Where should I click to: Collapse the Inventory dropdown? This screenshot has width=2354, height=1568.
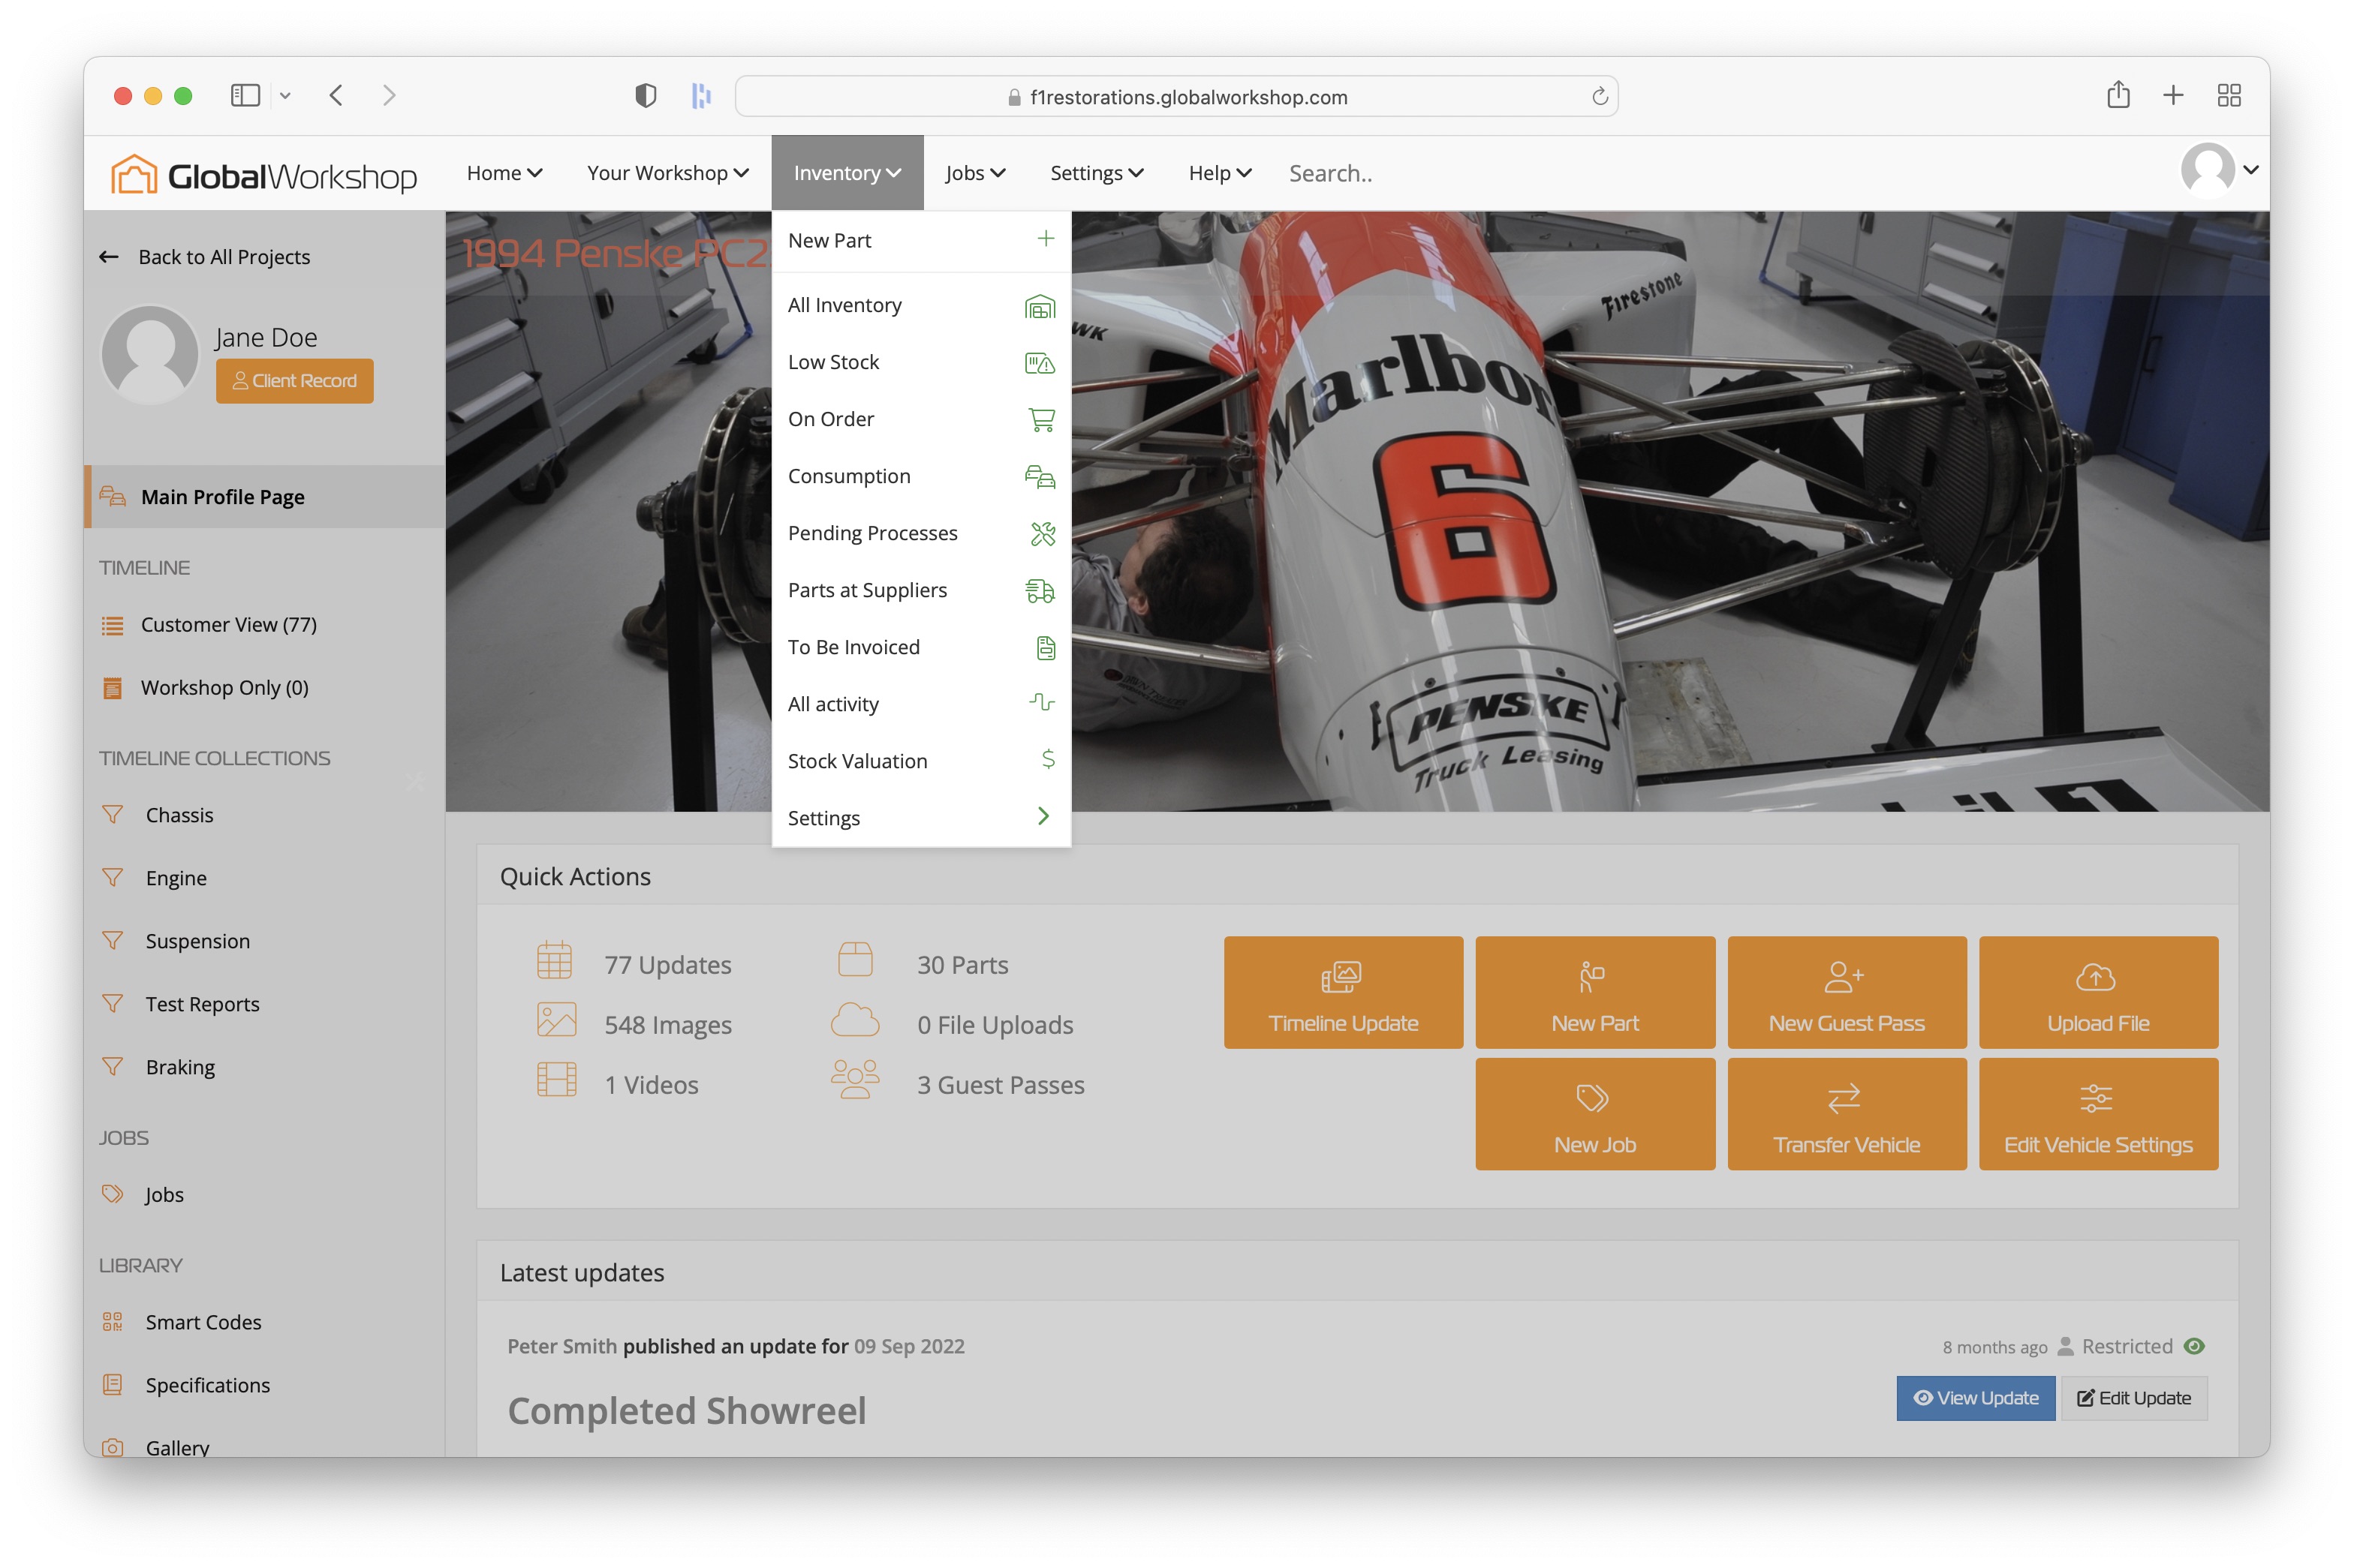point(847,173)
